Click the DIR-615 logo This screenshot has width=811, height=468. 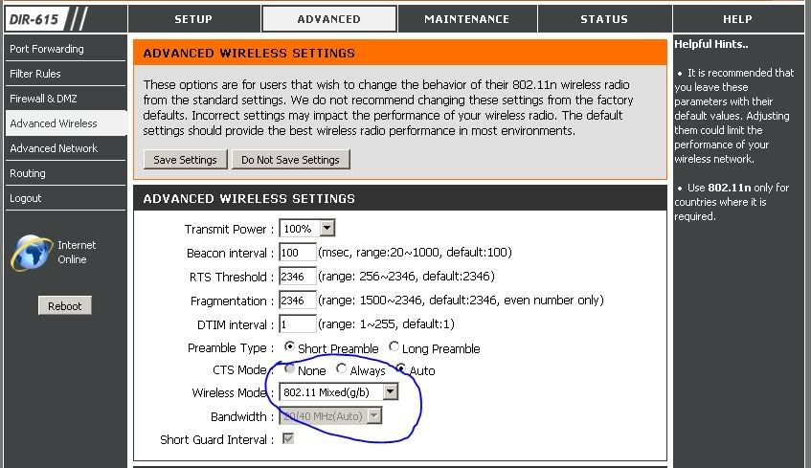(45, 18)
